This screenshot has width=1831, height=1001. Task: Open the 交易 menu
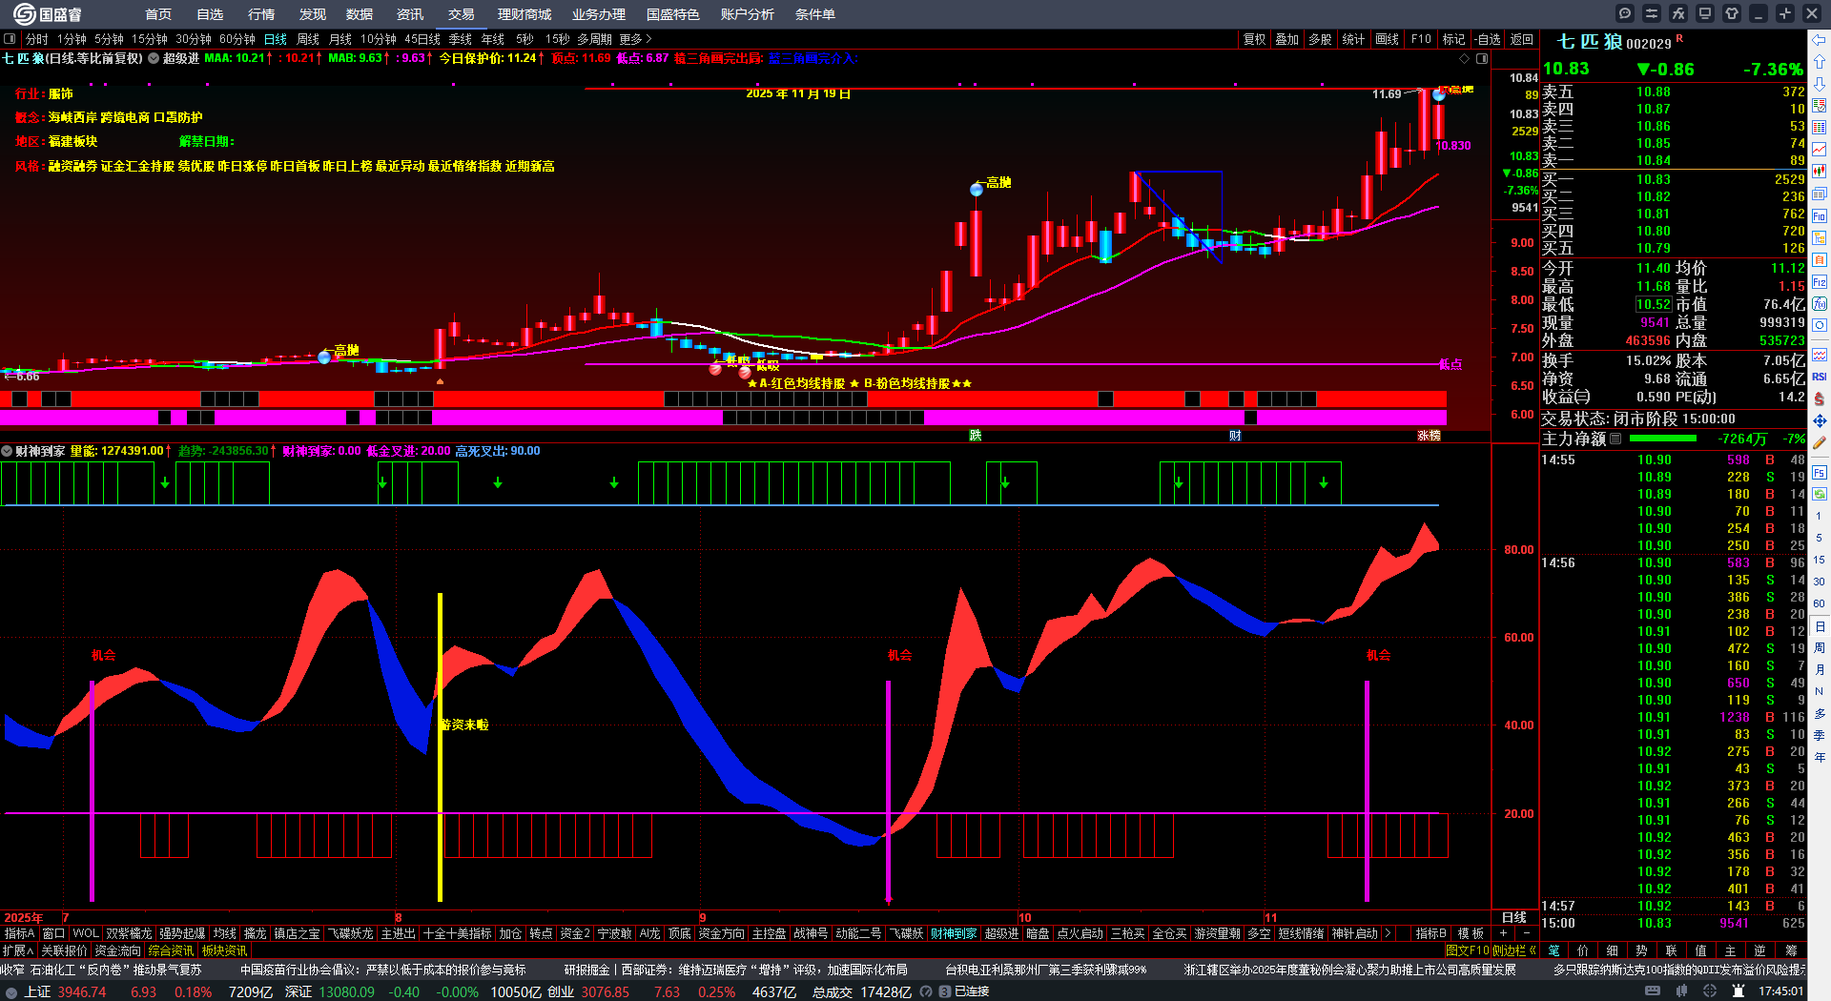point(462,14)
